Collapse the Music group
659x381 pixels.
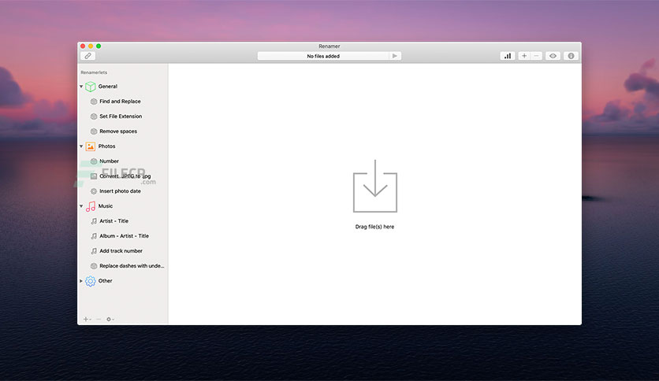coord(81,206)
